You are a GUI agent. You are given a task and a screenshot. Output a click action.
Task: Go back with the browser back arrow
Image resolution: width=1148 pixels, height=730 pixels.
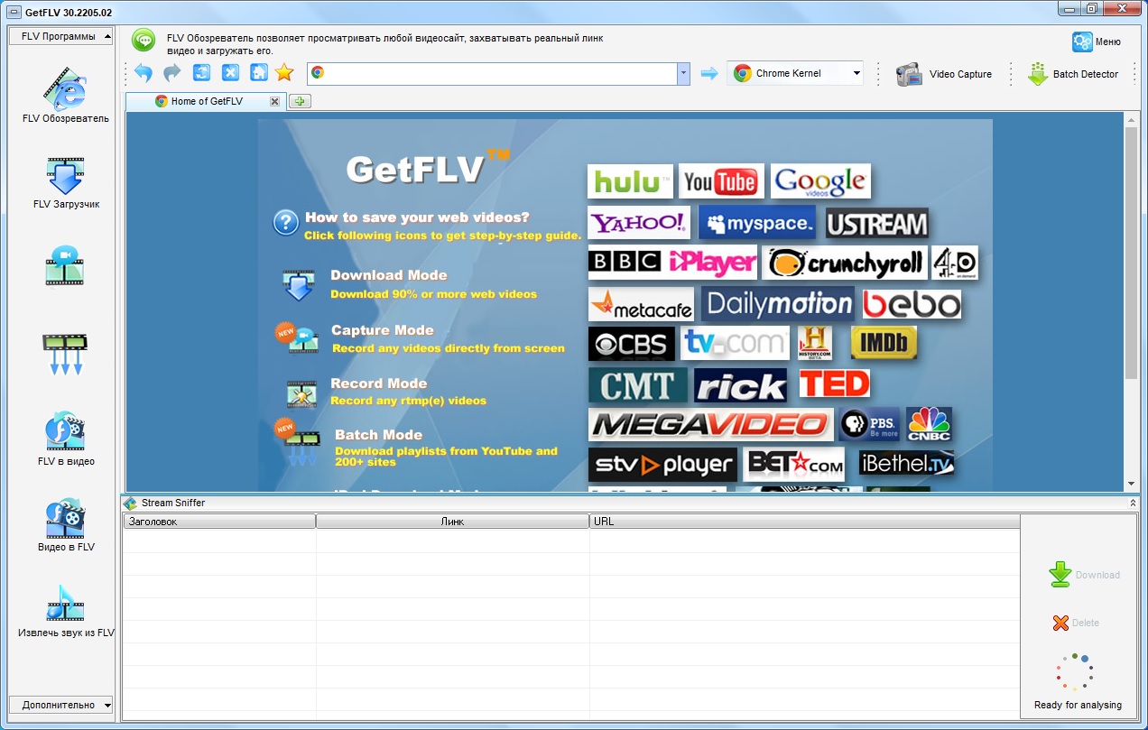click(x=143, y=73)
